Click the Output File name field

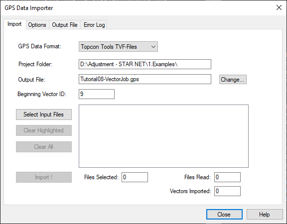point(145,79)
